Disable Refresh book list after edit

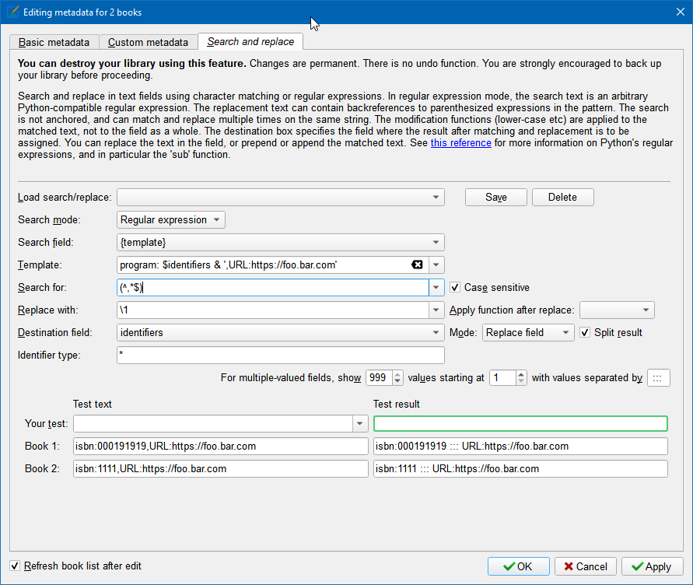15,566
